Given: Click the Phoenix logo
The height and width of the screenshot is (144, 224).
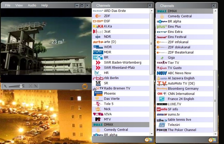Looking at the screenshot, I should pyautogui.click(x=98, y=94).
